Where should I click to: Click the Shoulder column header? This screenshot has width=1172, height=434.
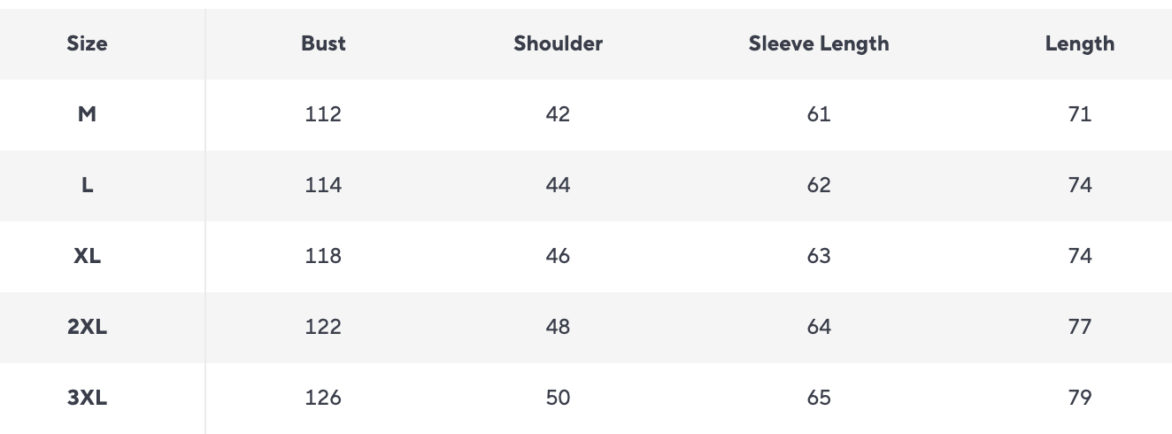[x=558, y=43]
